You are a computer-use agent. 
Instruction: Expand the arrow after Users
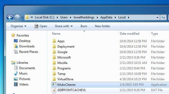[71, 17]
